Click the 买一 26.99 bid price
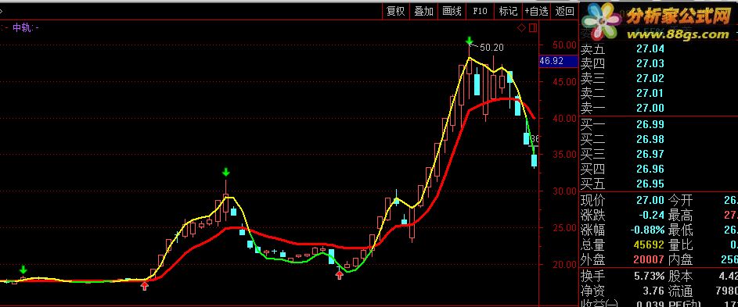Viewport: 738px width, 307px height. (x=650, y=124)
